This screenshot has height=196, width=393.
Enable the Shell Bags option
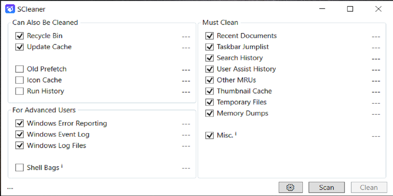coord(19,167)
